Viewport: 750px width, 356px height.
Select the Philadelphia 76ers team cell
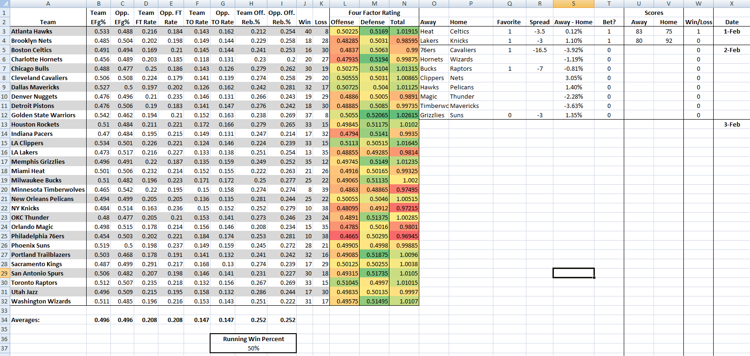[x=48, y=236]
